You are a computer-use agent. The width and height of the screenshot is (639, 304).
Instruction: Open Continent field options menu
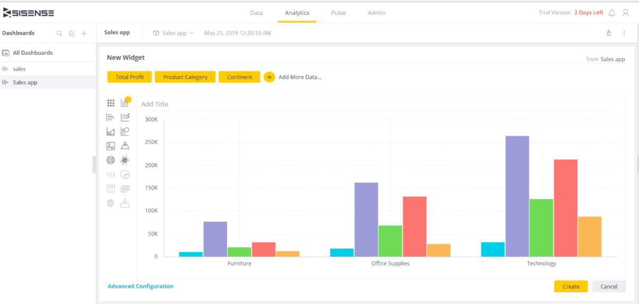tap(256, 77)
